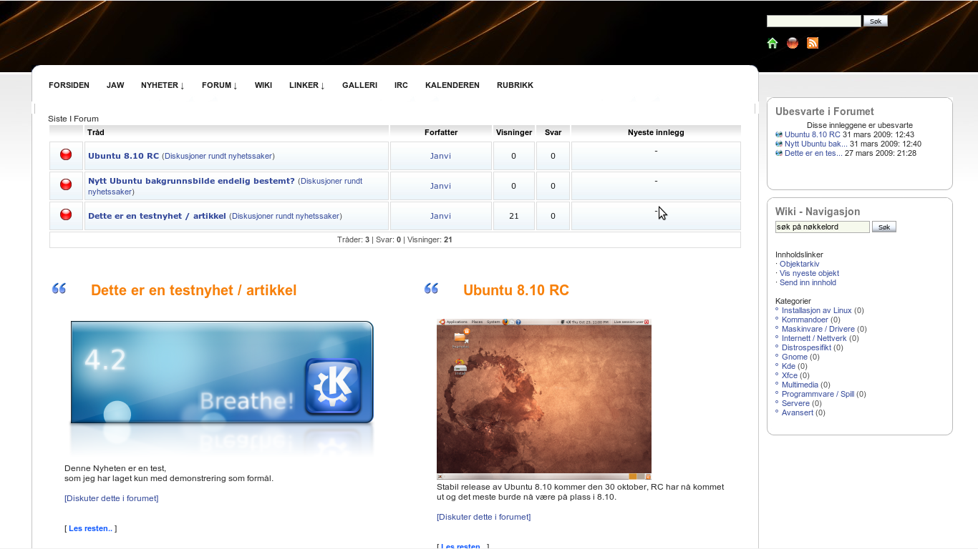Click the Ubuntu desktop screenshot image
Screen dimensions: 978x549
click(x=544, y=399)
